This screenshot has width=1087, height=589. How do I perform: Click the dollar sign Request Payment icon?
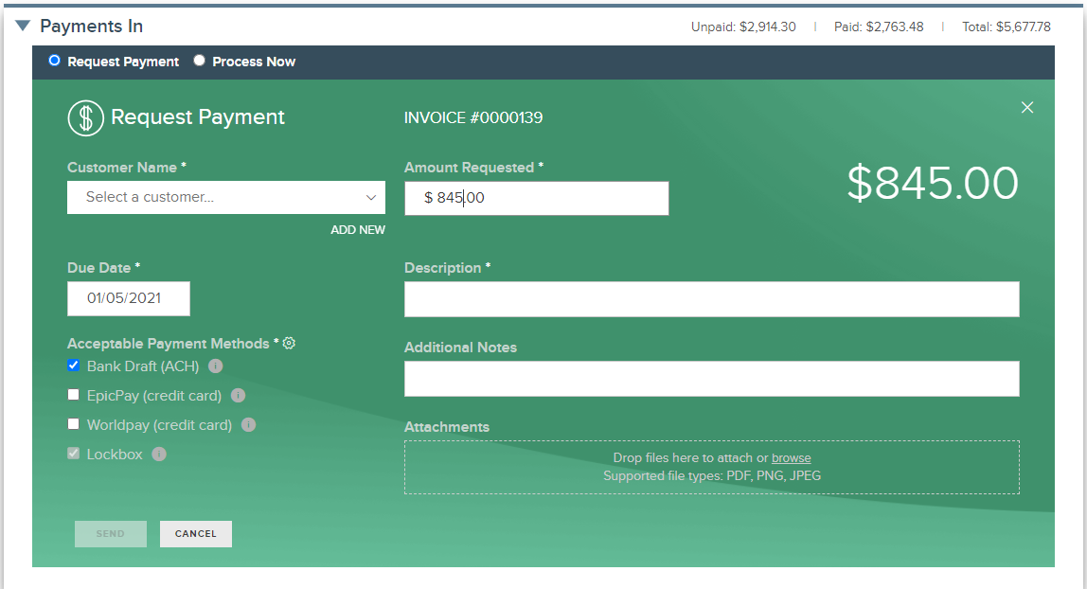(x=86, y=117)
